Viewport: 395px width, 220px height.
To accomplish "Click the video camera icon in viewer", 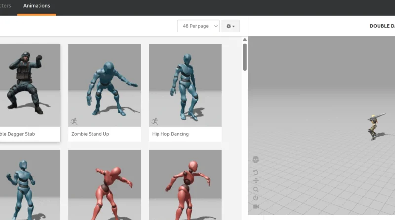I will (256, 206).
